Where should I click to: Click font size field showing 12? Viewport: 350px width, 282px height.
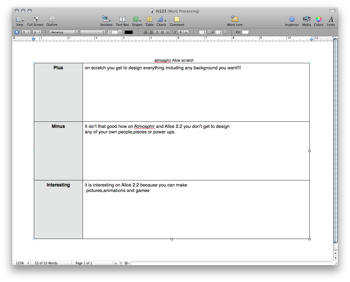[x=112, y=32]
